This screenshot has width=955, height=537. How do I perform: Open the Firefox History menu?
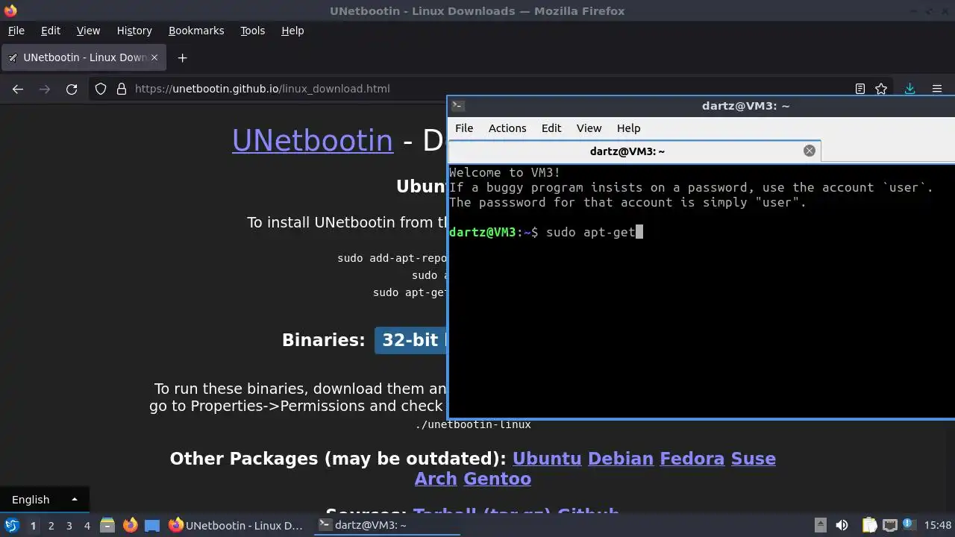pos(134,31)
